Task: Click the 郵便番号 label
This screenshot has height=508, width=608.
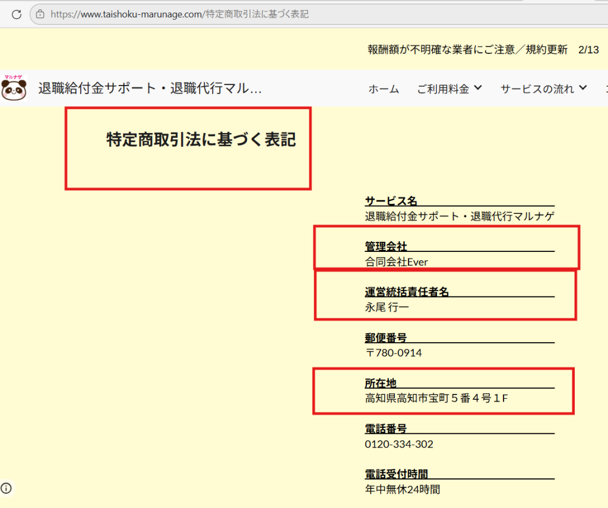Action: tap(386, 337)
